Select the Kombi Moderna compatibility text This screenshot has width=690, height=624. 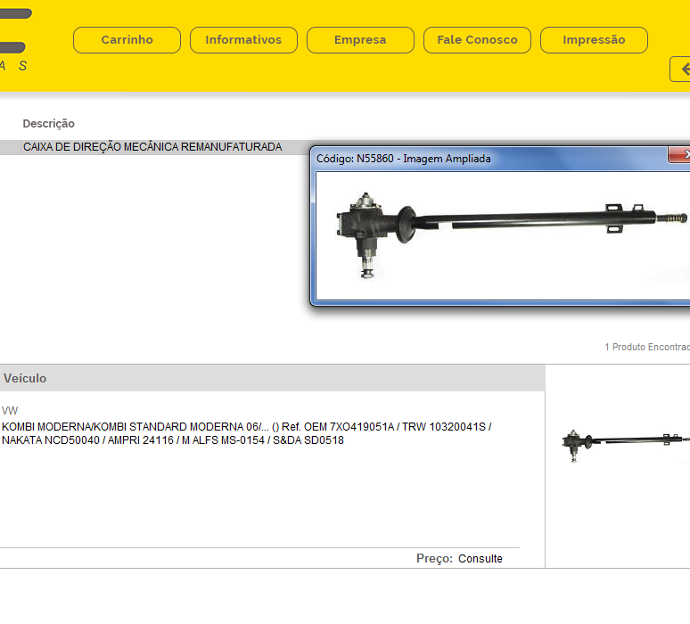coord(247,433)
